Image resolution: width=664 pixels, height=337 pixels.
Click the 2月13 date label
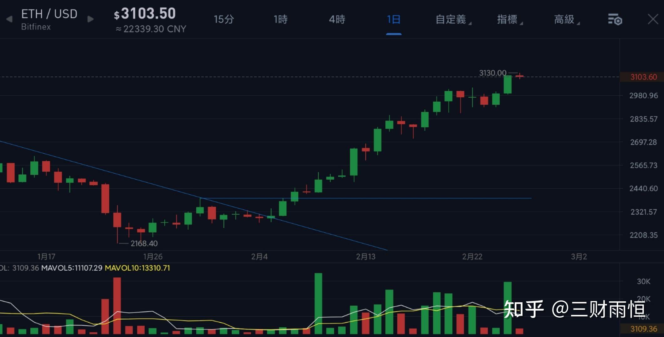[366, 257]
